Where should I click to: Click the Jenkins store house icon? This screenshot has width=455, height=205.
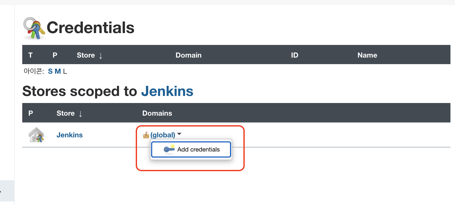[x=36, y=135]
